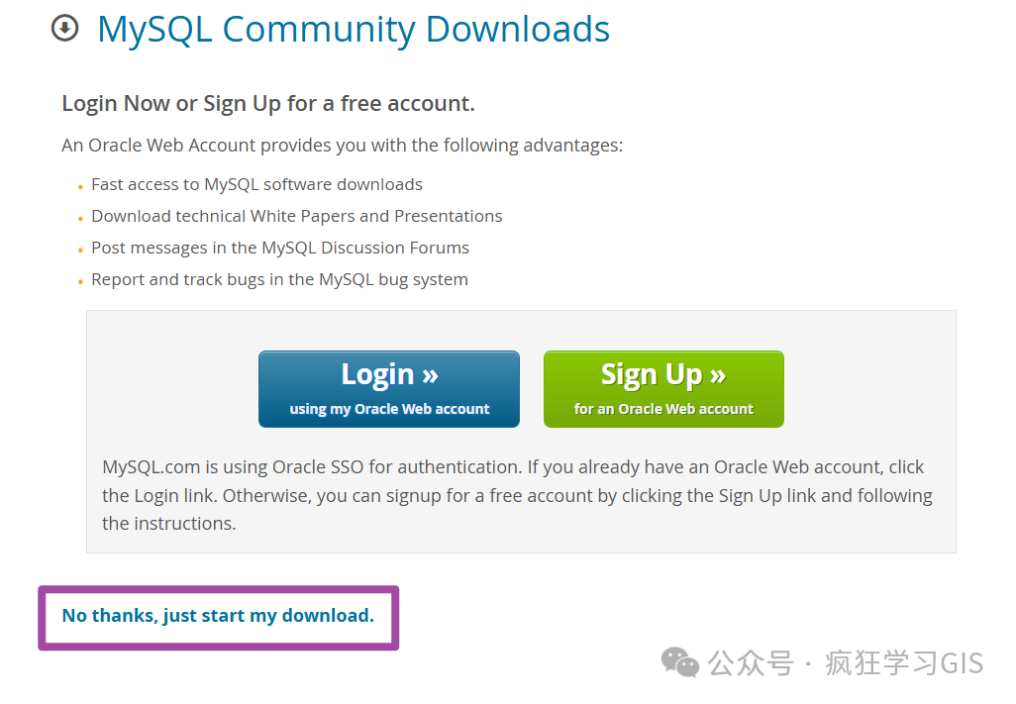Click the "公众号" watermark label
This screenshot has height=704, width=1016.
752,662
